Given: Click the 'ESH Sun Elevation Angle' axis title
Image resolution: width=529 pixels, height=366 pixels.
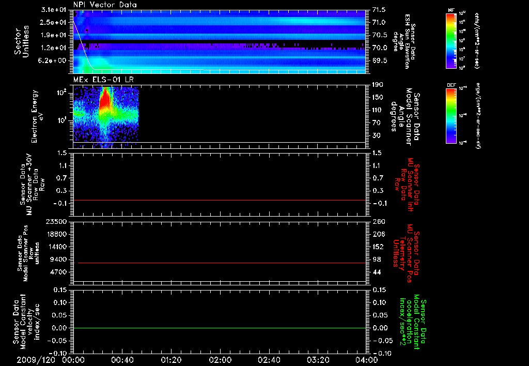Looking at the screenshot, I should pyautogui.click(x=404, y=41).
